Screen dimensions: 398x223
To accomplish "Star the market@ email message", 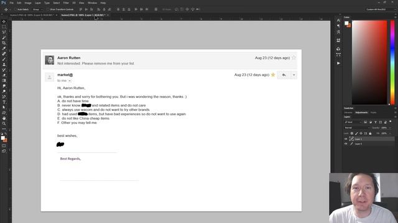I will [273, 75].
